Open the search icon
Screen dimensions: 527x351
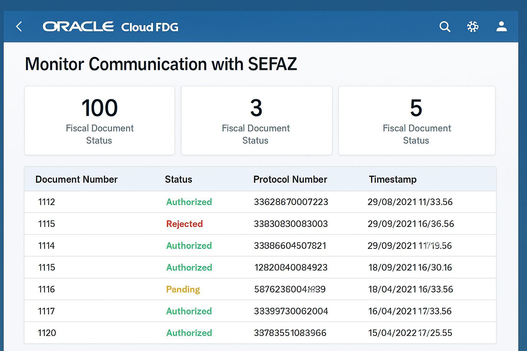tap(445, 26)
